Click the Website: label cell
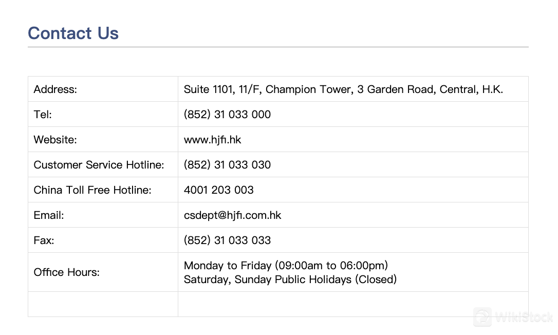558x335 pixels. [103, 140]
